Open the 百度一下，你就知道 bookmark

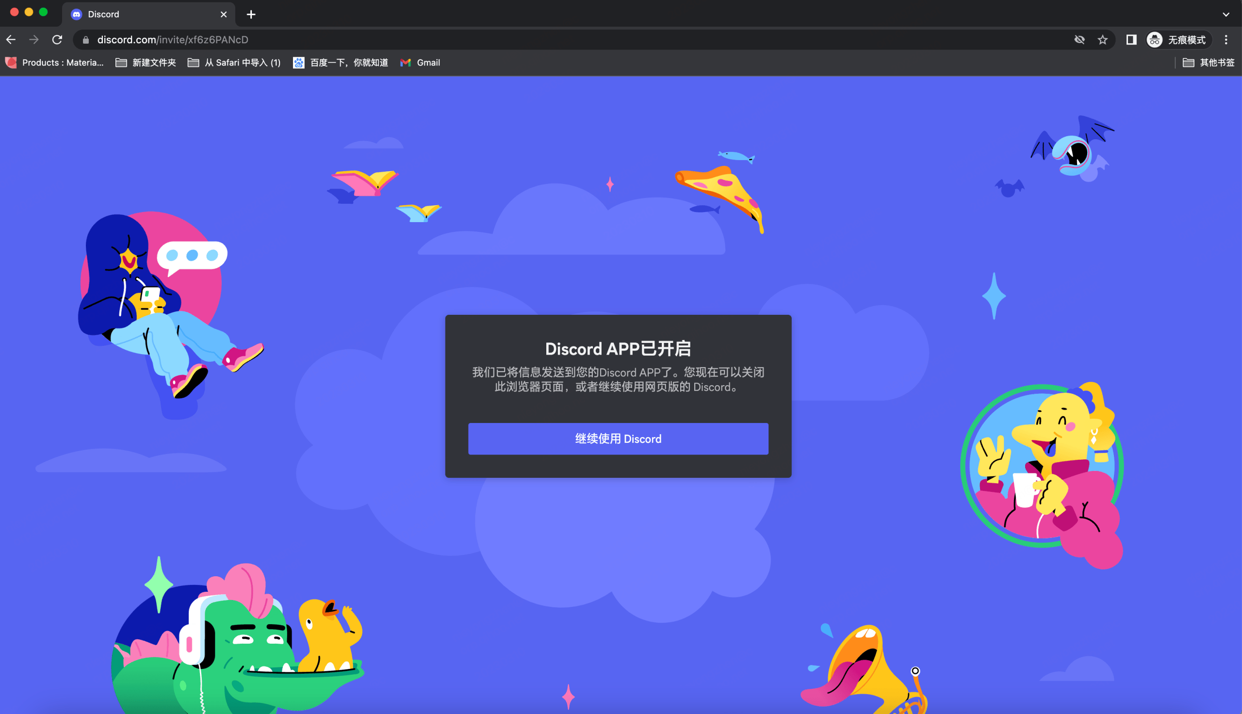(341, 62)
